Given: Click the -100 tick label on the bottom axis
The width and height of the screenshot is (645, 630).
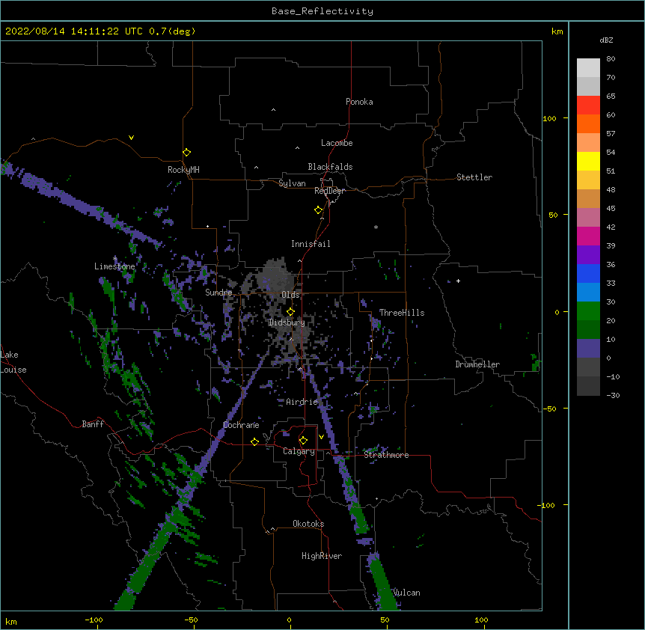Looking at the screenshot, I should (94, 620).
